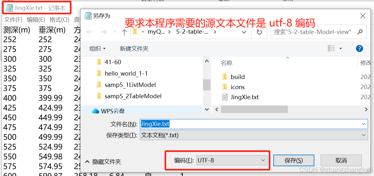Open WPS云盘 in navigation pane
The height and width of the screenshot is (176, 374).
coord(113,111)
